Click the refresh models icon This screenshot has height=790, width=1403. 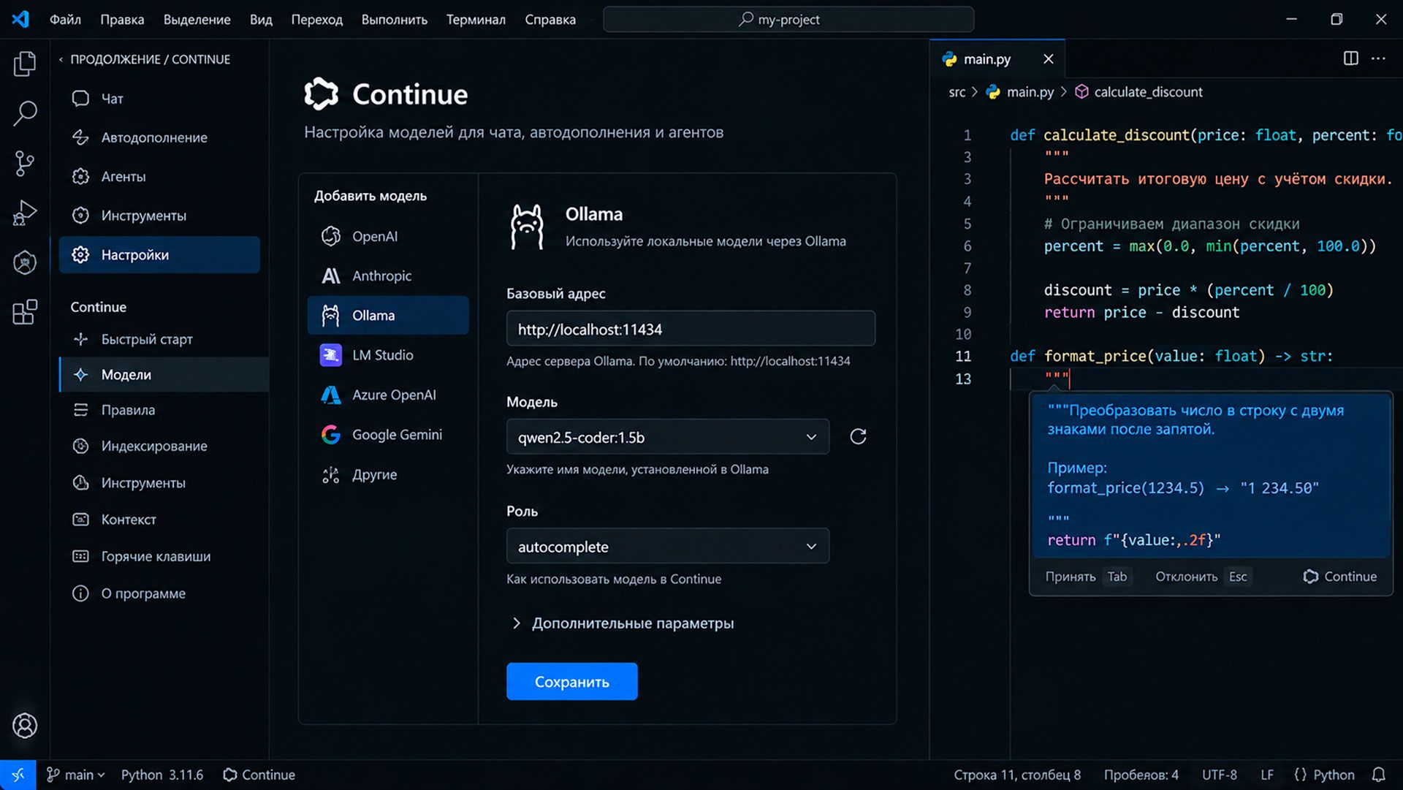pos(858,437)
